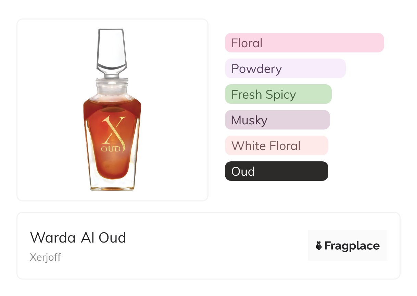The width and height of the screenshot is (417, 296).
Task: Open the Warda Al Oud title
Action: click(78, 238)
